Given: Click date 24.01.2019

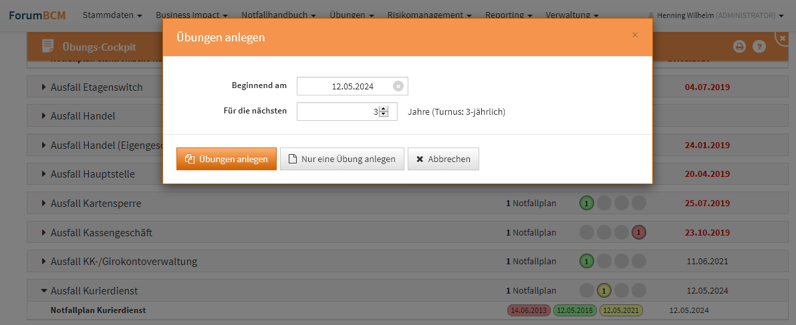Looking at the screenshot, I should 707,145.
